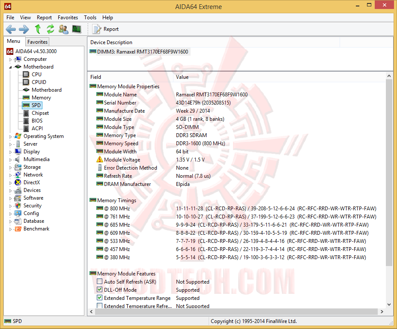Click the Report page icon
Image resolution: width=397 pixels, height=329 pixels.
[x=96, y=29]
